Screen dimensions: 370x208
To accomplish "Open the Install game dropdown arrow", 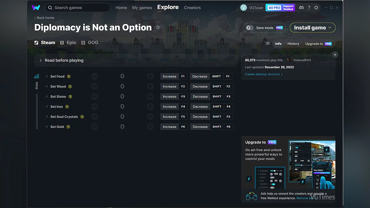I will pyautogui.click(x=330, y=28).
